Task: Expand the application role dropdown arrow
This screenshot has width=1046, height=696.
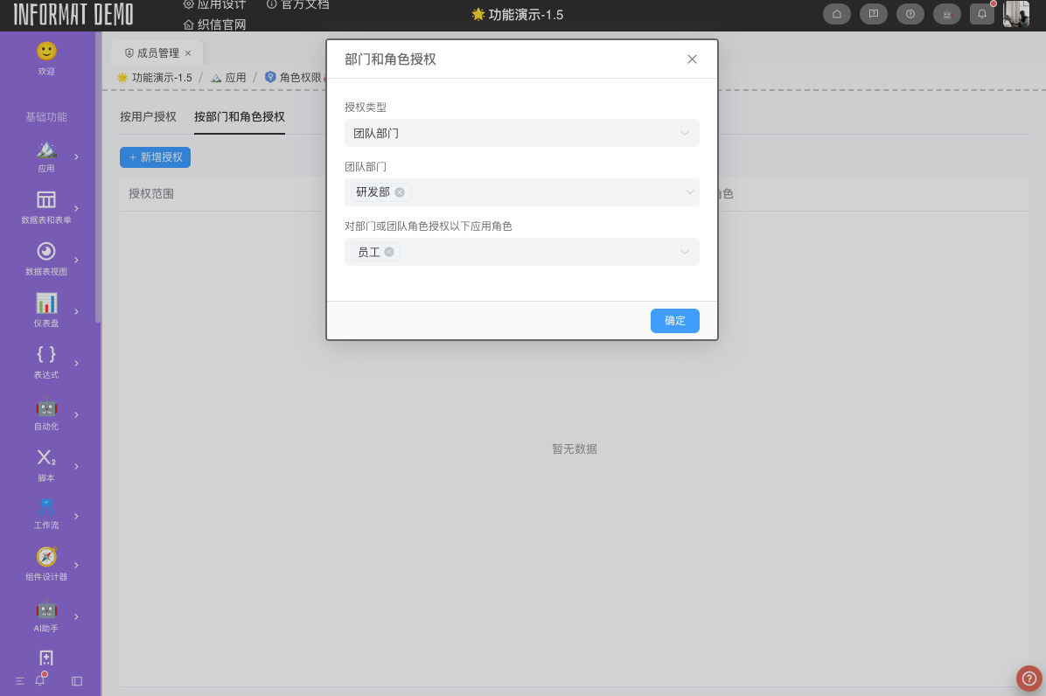Action: coord(685,252)
